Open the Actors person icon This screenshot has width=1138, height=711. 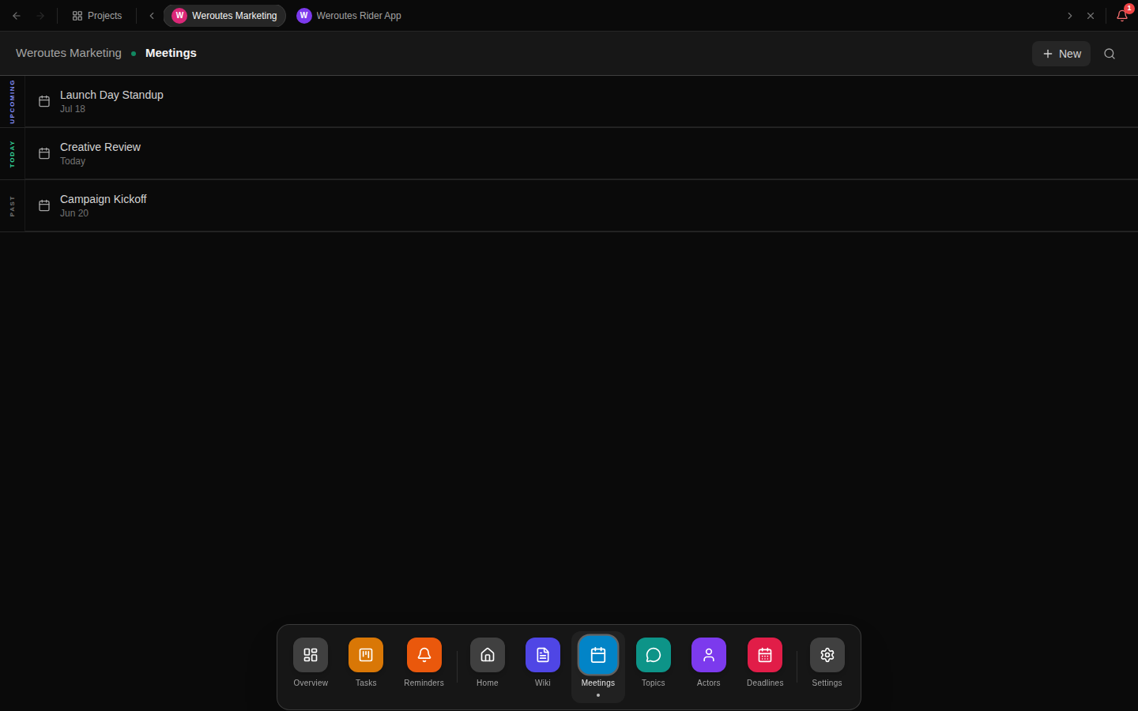pos(709,655)
